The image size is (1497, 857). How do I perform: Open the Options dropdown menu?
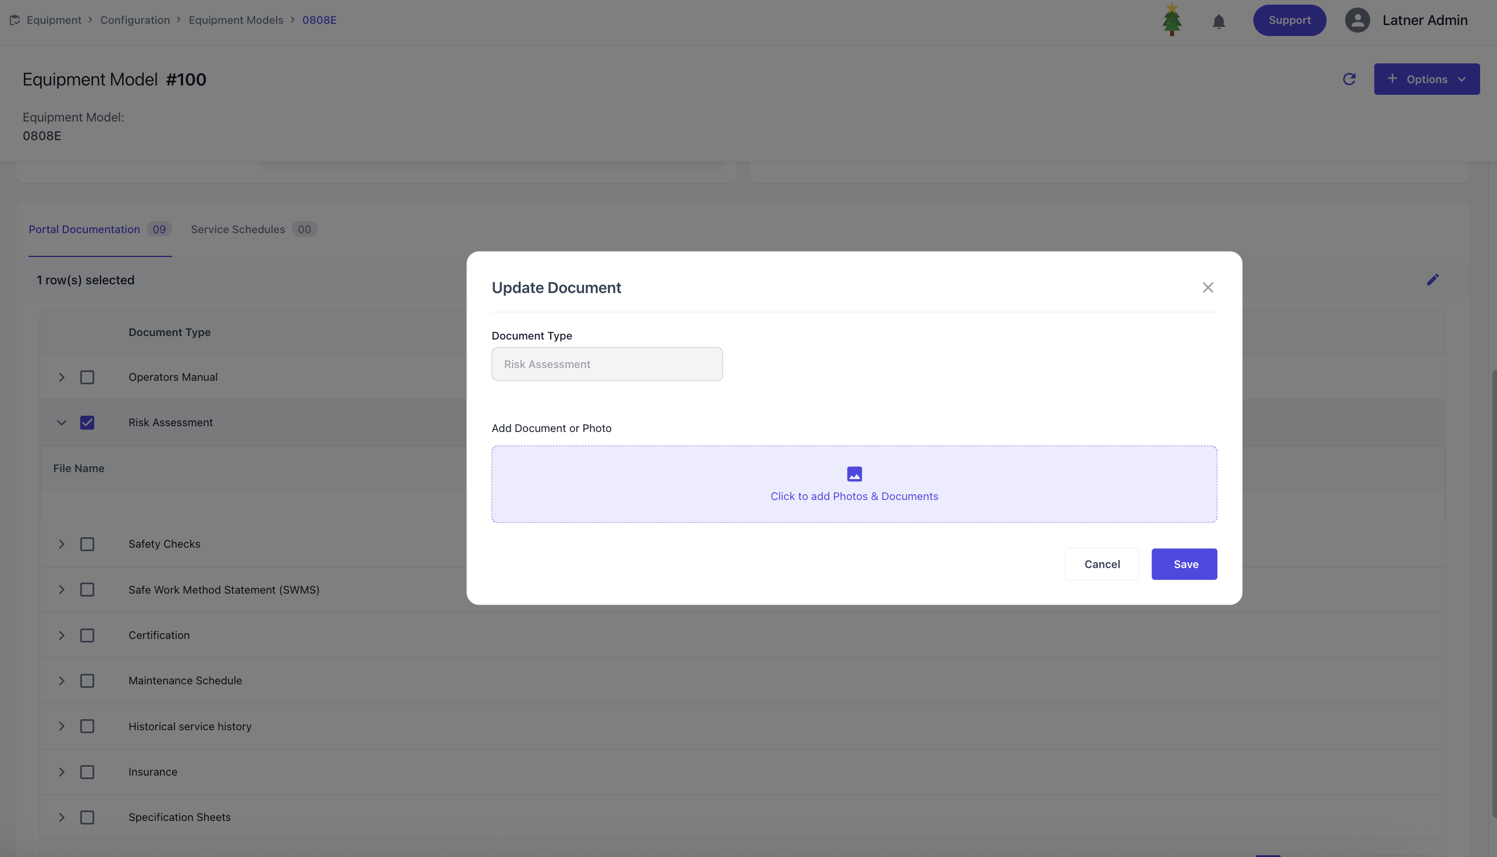point(1427,79)
